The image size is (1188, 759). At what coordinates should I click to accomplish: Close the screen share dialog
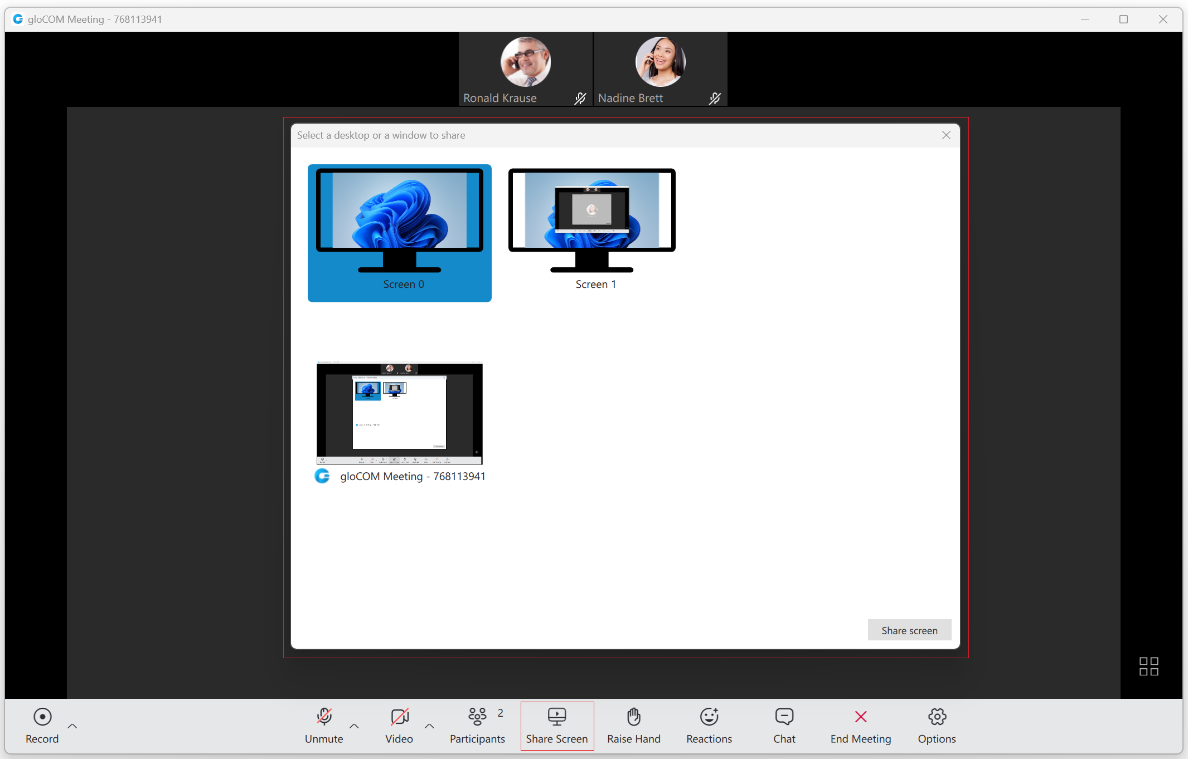(x=947, y=135)
